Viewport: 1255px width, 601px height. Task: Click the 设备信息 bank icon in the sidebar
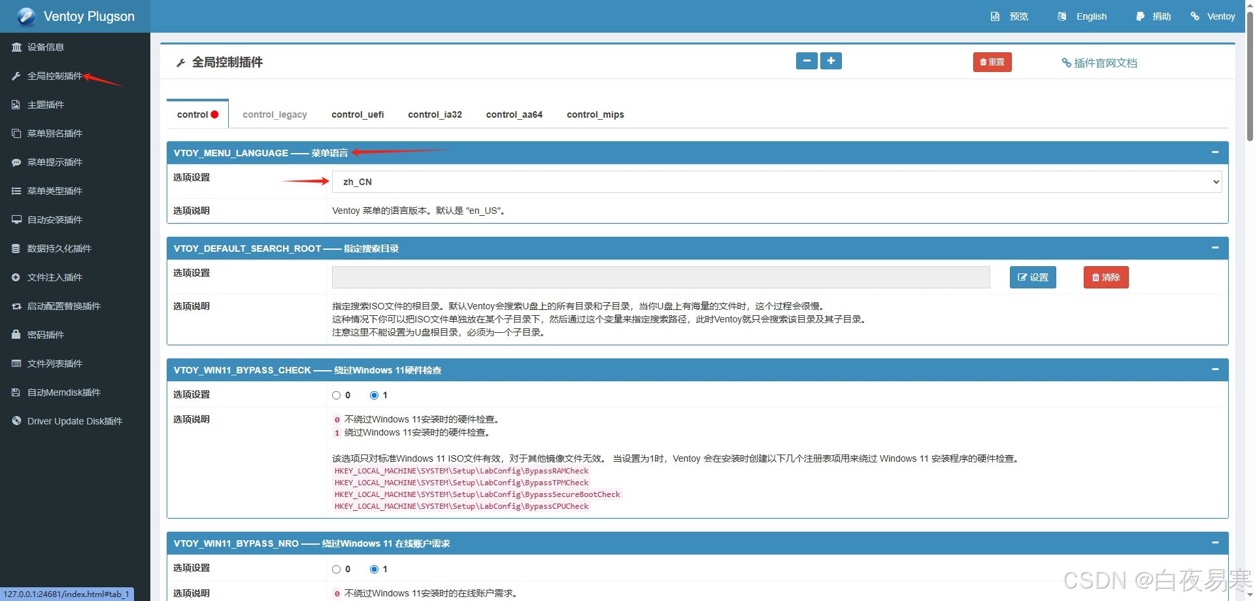[16, 47]
